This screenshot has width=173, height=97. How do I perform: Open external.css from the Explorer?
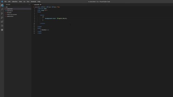(x=10, y=11)
